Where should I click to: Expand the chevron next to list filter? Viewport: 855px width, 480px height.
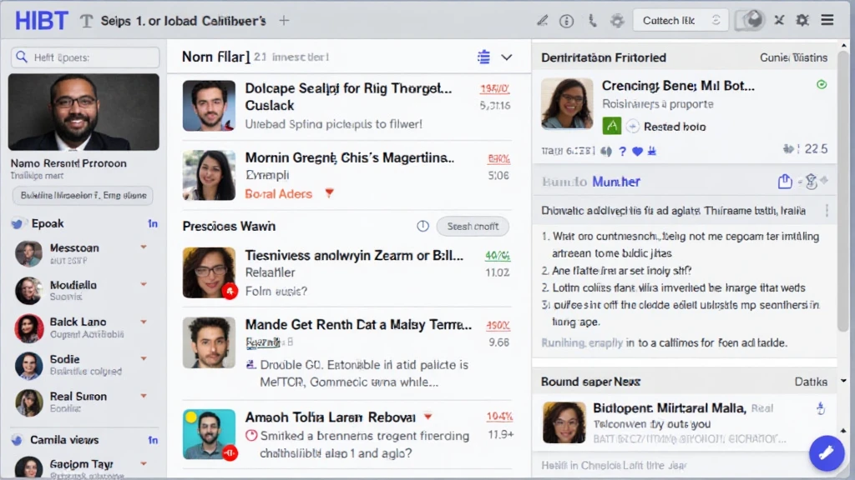click(x=506, y=57)
